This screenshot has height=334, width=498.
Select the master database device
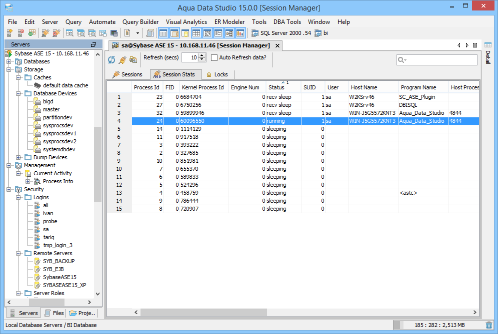(x=51, y=109)
